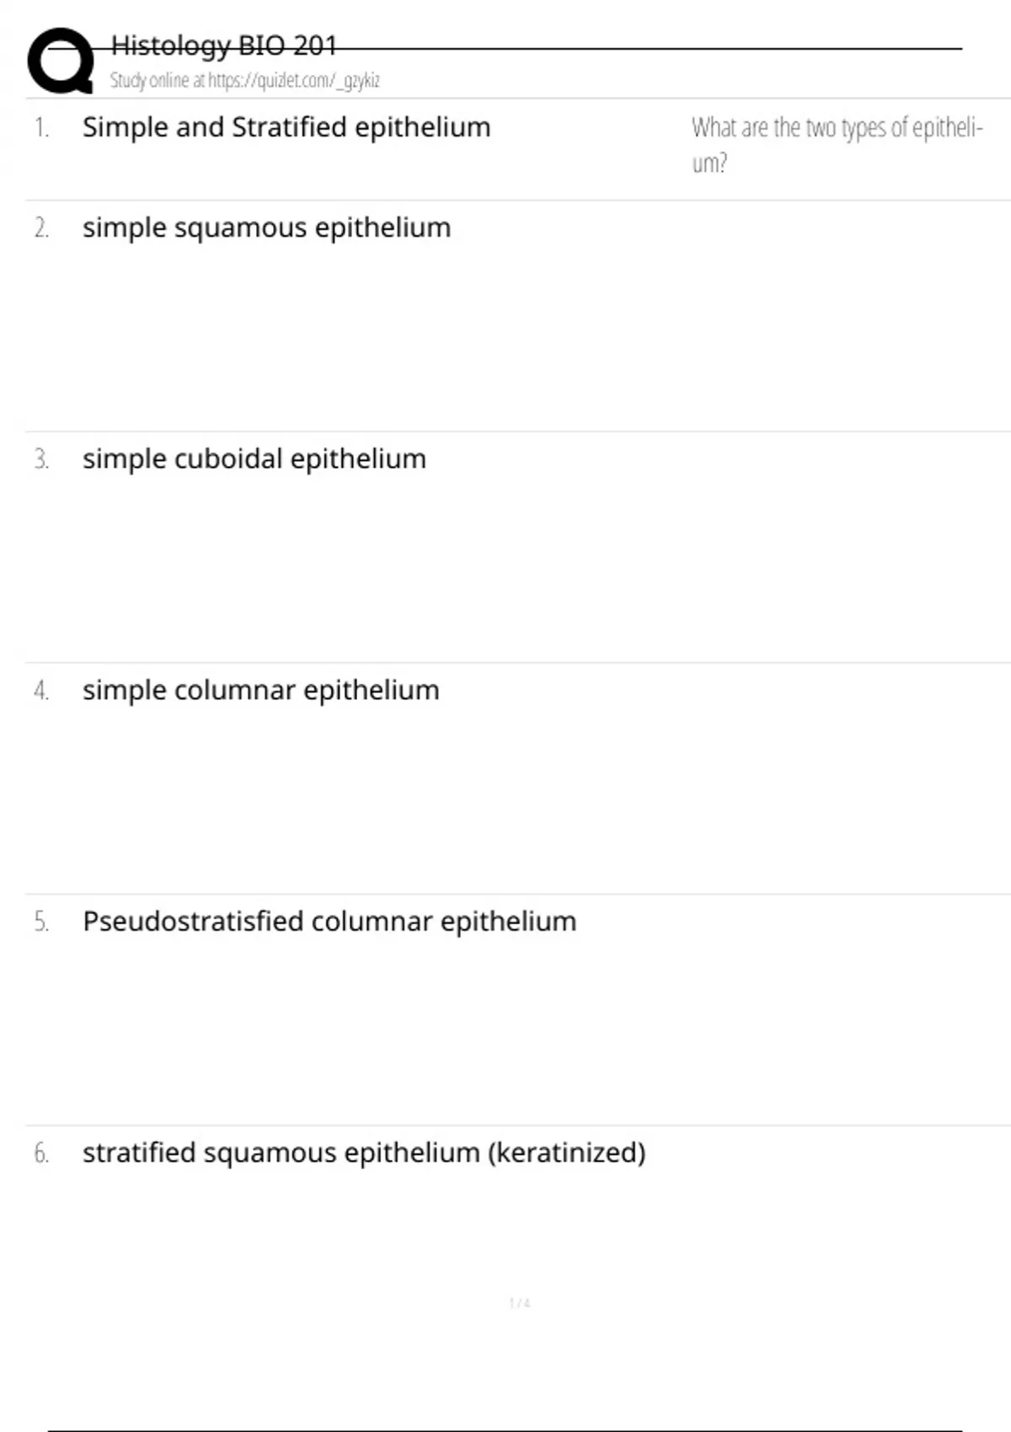The width and height of the screenshot is (1011, 1432).
Task: Click the item number "3." marker
Action: (x=41, y=460)
